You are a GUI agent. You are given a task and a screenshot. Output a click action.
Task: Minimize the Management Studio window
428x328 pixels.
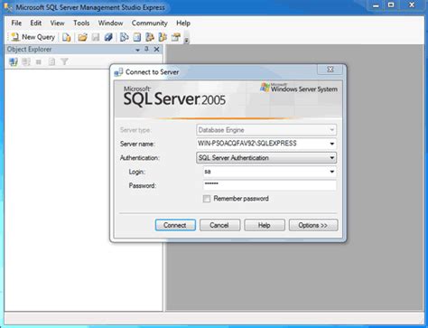(x=376, y=5)
